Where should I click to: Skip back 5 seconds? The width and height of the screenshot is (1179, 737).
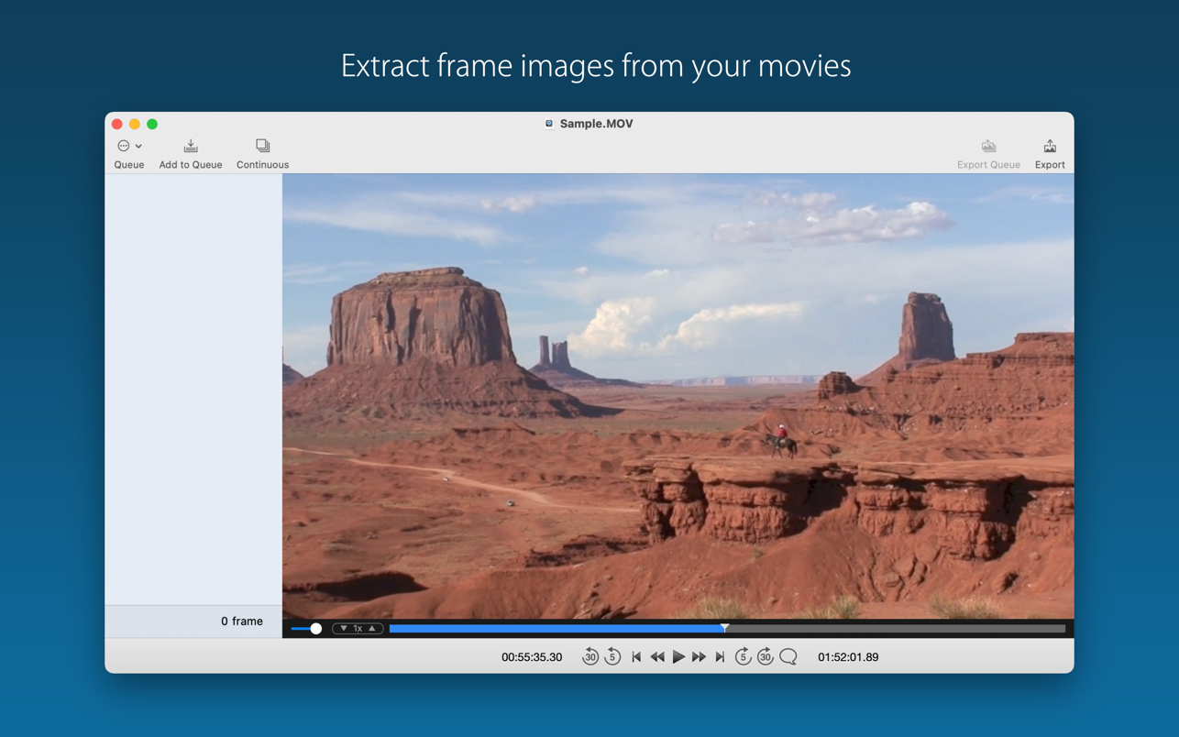click(612, 657)
